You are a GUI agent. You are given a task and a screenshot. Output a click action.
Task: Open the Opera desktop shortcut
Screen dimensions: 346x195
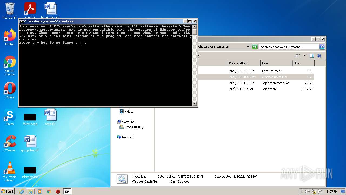click(x=10, y=91)
